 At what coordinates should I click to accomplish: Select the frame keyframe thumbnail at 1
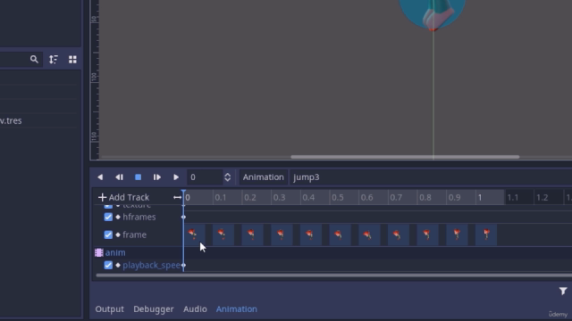486,235
